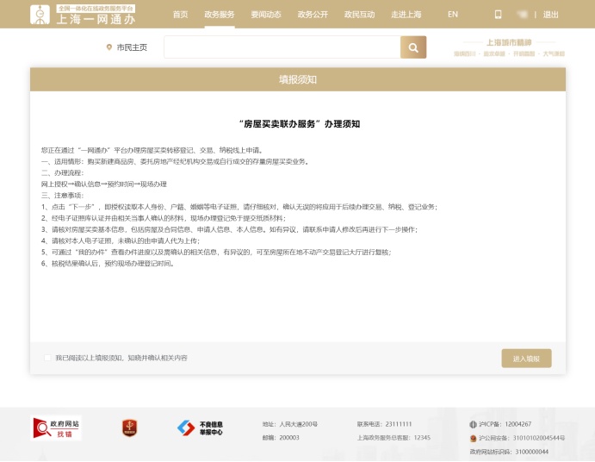Screen dimensions: 595x462
Task: Open the 政民互动 menu item
Action: pyautogui.click(x=359, y=15)
